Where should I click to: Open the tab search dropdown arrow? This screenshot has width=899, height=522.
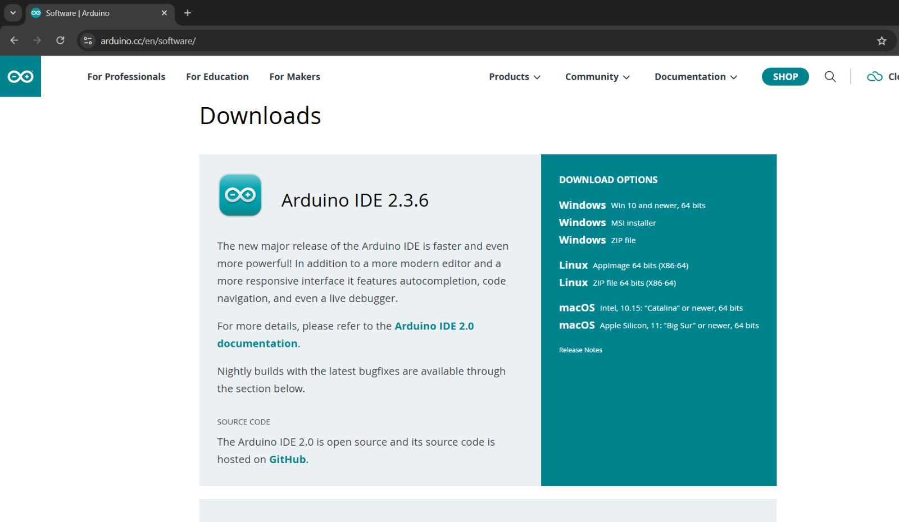12,13
